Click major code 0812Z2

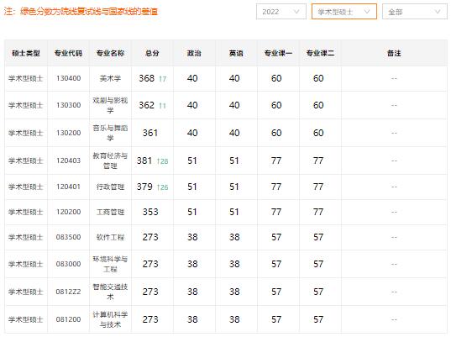tap(69, 292)
